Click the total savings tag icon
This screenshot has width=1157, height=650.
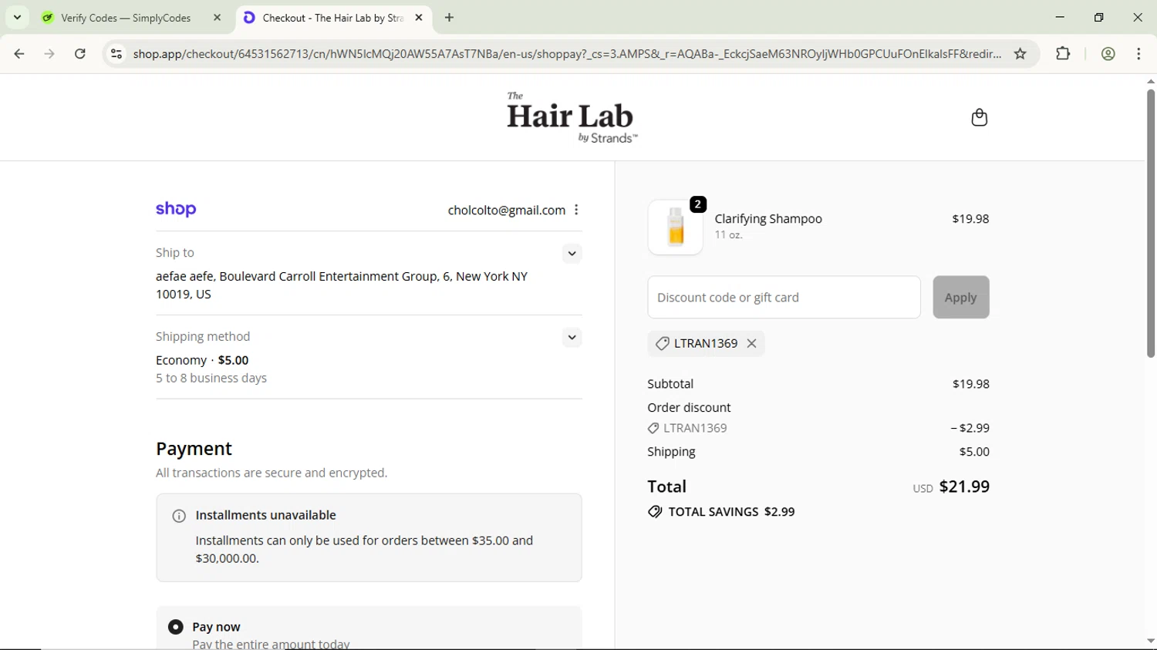tap(655, 512)
